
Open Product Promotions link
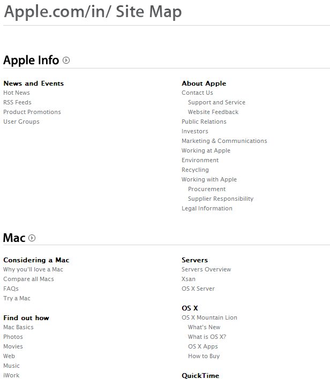click(32, 112)
